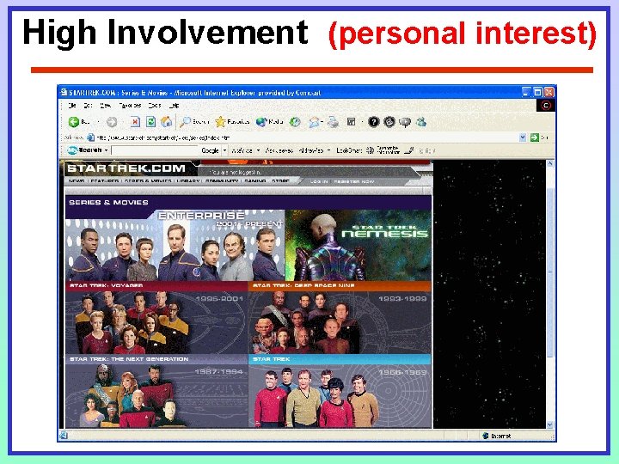Open the original Star Trek 1966-1969 banner
The height and width of the screenshot is (464, 619).
340,391
